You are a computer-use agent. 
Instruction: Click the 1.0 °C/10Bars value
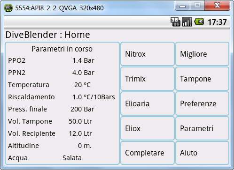coord(94,97)
